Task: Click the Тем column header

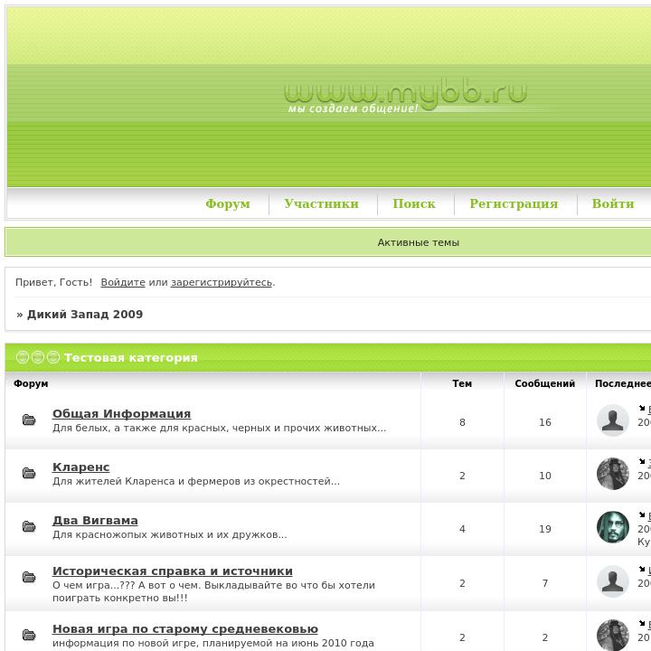Action: (x=462, y=383)
